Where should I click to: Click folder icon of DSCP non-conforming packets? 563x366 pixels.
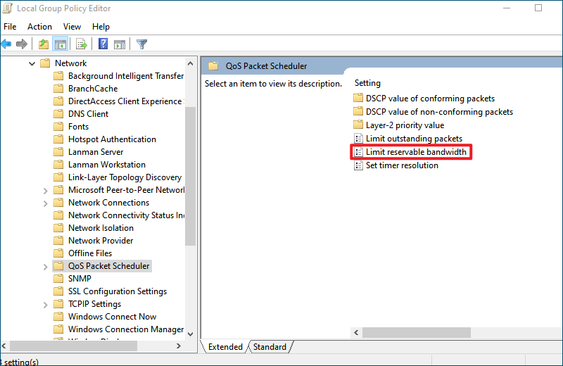point(358,111)
